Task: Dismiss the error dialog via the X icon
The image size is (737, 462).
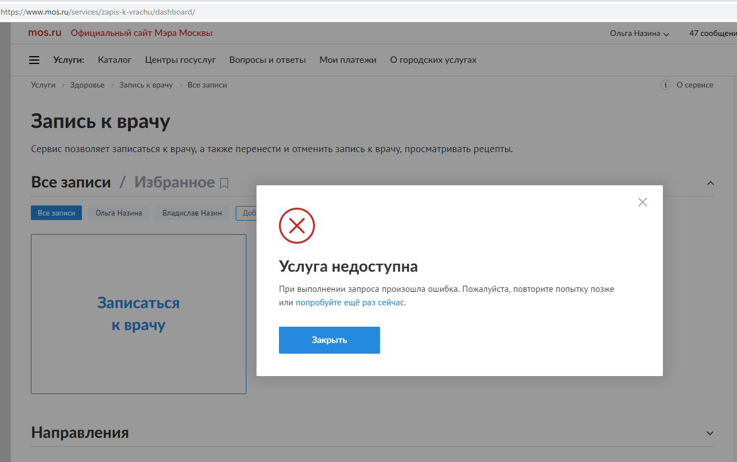Action: click(642, 202)
